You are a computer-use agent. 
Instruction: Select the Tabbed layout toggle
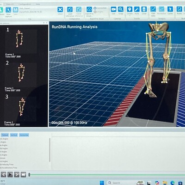pos(5,135)
